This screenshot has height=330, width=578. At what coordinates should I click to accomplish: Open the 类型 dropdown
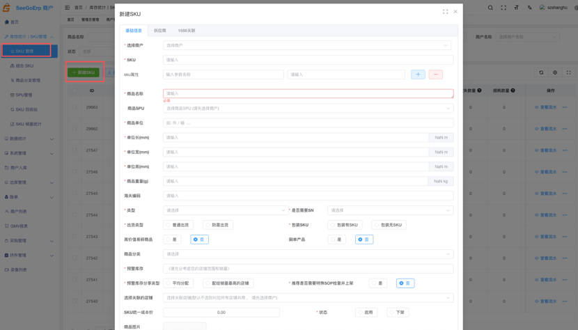(x=225, y=210)
